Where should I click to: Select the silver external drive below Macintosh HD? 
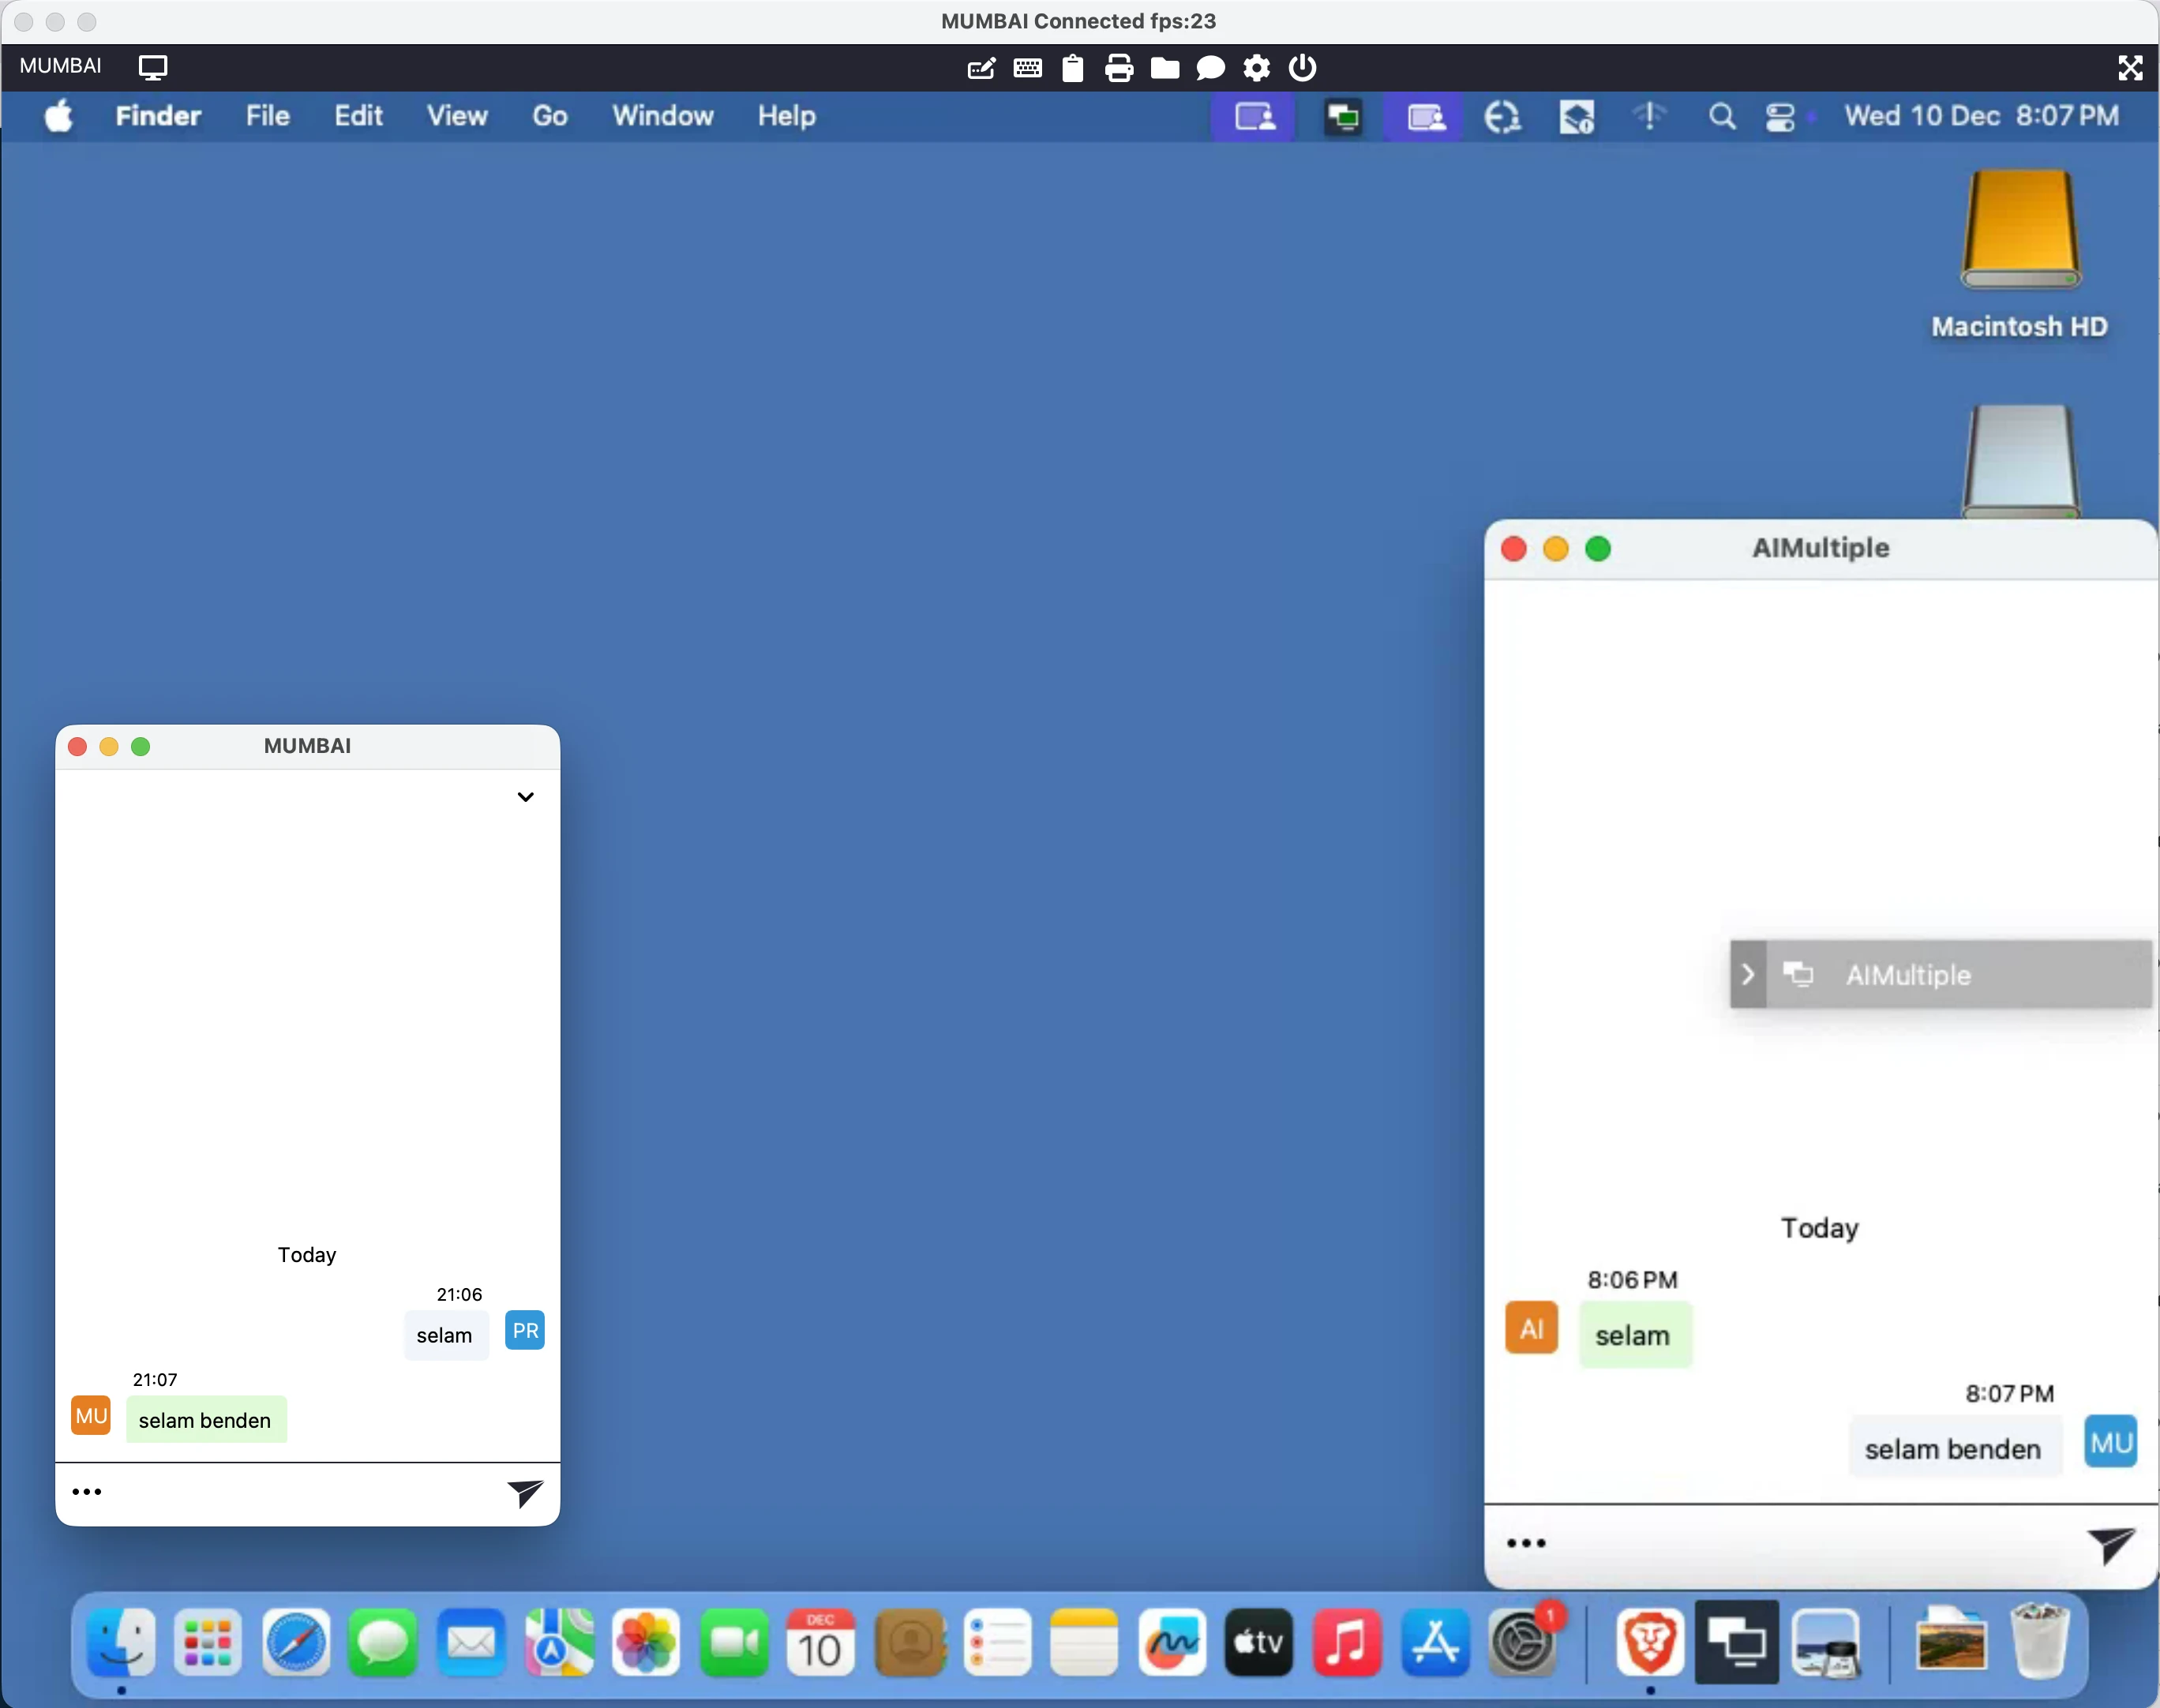coord(2021,460)
